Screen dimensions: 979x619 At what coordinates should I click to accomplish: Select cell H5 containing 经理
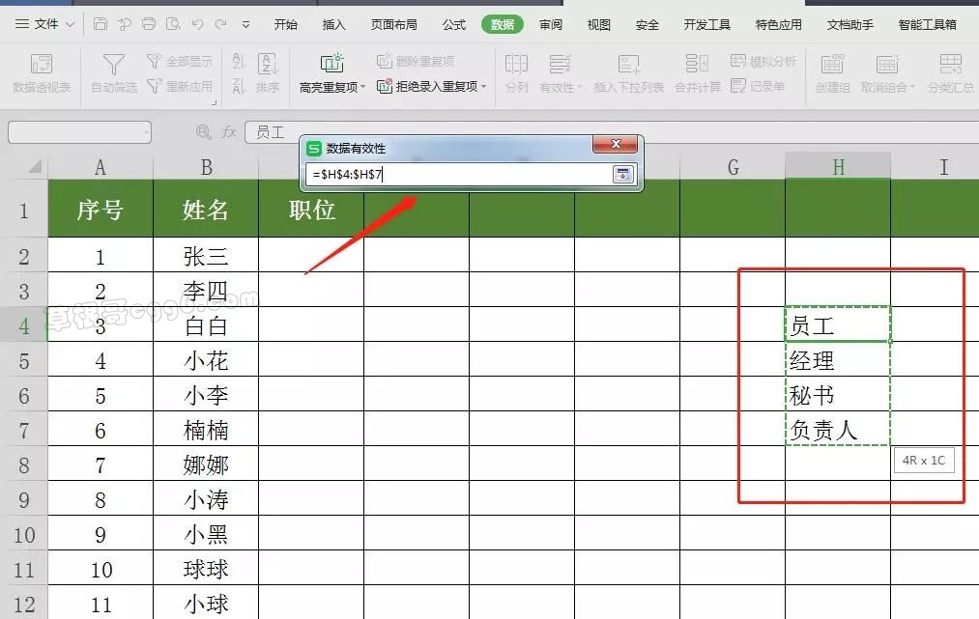[837, 361]
